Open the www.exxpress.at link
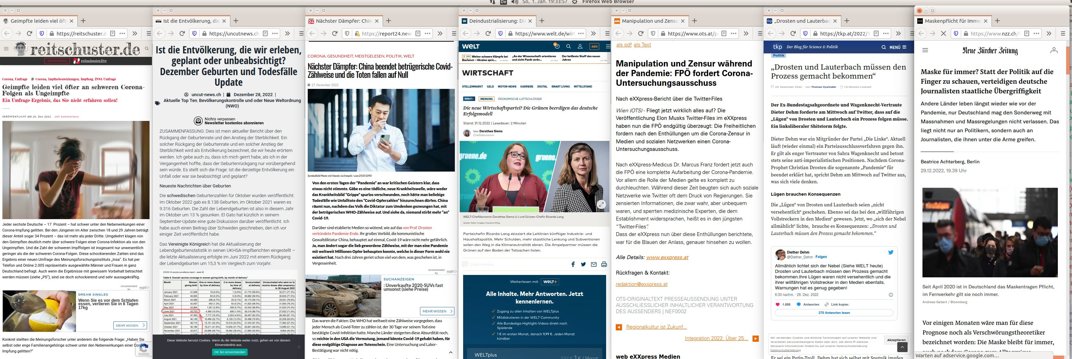Image resolution: width=1072 pixels, height=359 pixels. (667, 257)
